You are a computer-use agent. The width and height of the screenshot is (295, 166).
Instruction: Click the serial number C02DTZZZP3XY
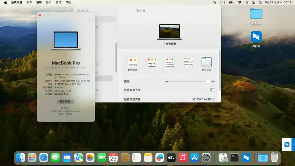pyautogui.click(x=63, y=91)
